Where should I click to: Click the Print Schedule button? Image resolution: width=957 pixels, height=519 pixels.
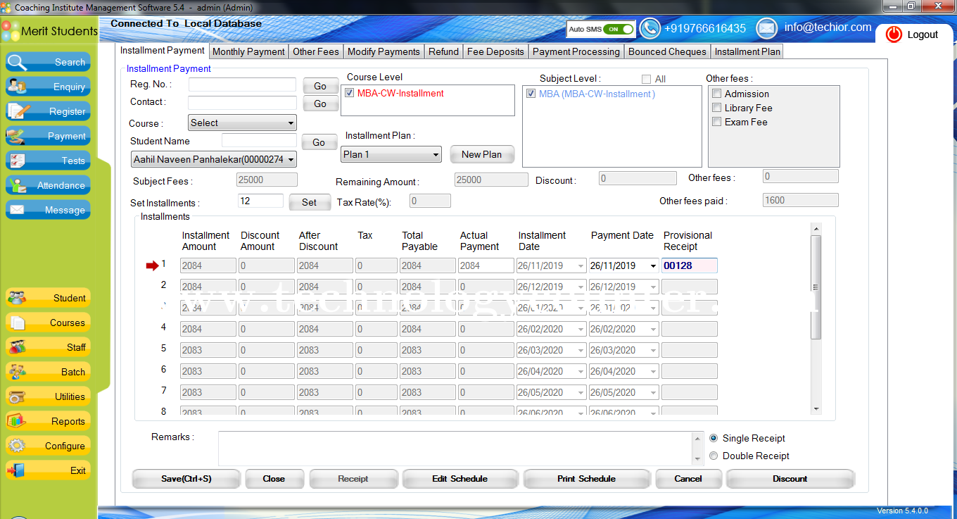point(586,479)
